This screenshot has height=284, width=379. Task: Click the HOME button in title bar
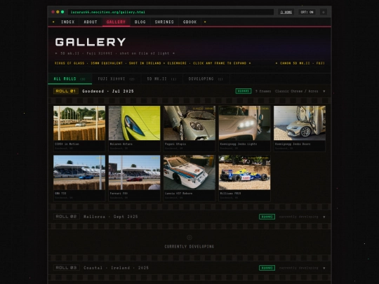(286, 12)
